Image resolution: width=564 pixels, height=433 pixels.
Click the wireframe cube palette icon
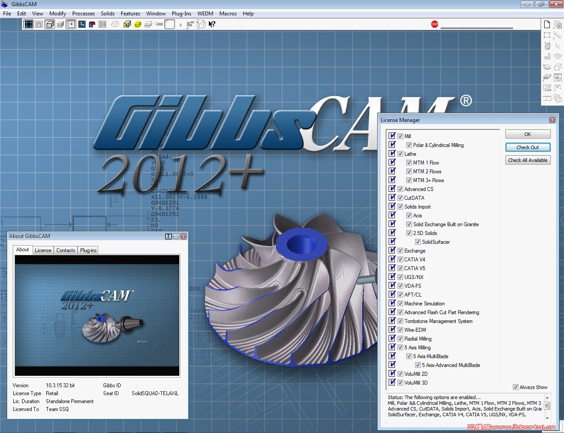557,67
